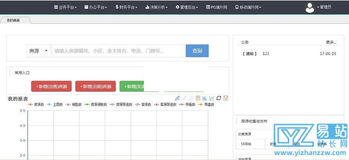The height and width of the screenshot is (160, 349).
Task: Expand the 决策分析 menu
Action: click(156, 7)
